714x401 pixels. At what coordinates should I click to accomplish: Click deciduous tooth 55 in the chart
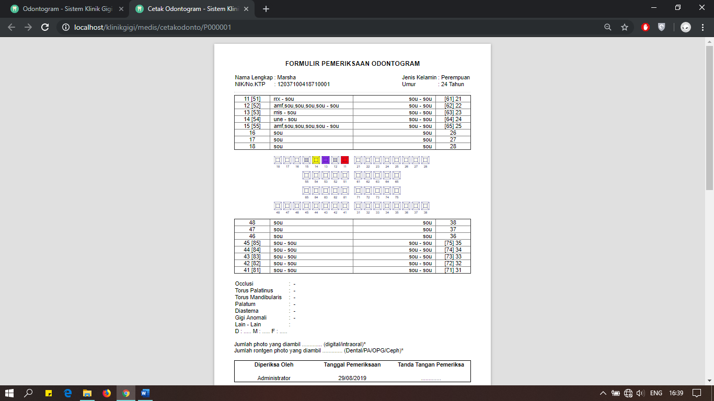[306, 176]
